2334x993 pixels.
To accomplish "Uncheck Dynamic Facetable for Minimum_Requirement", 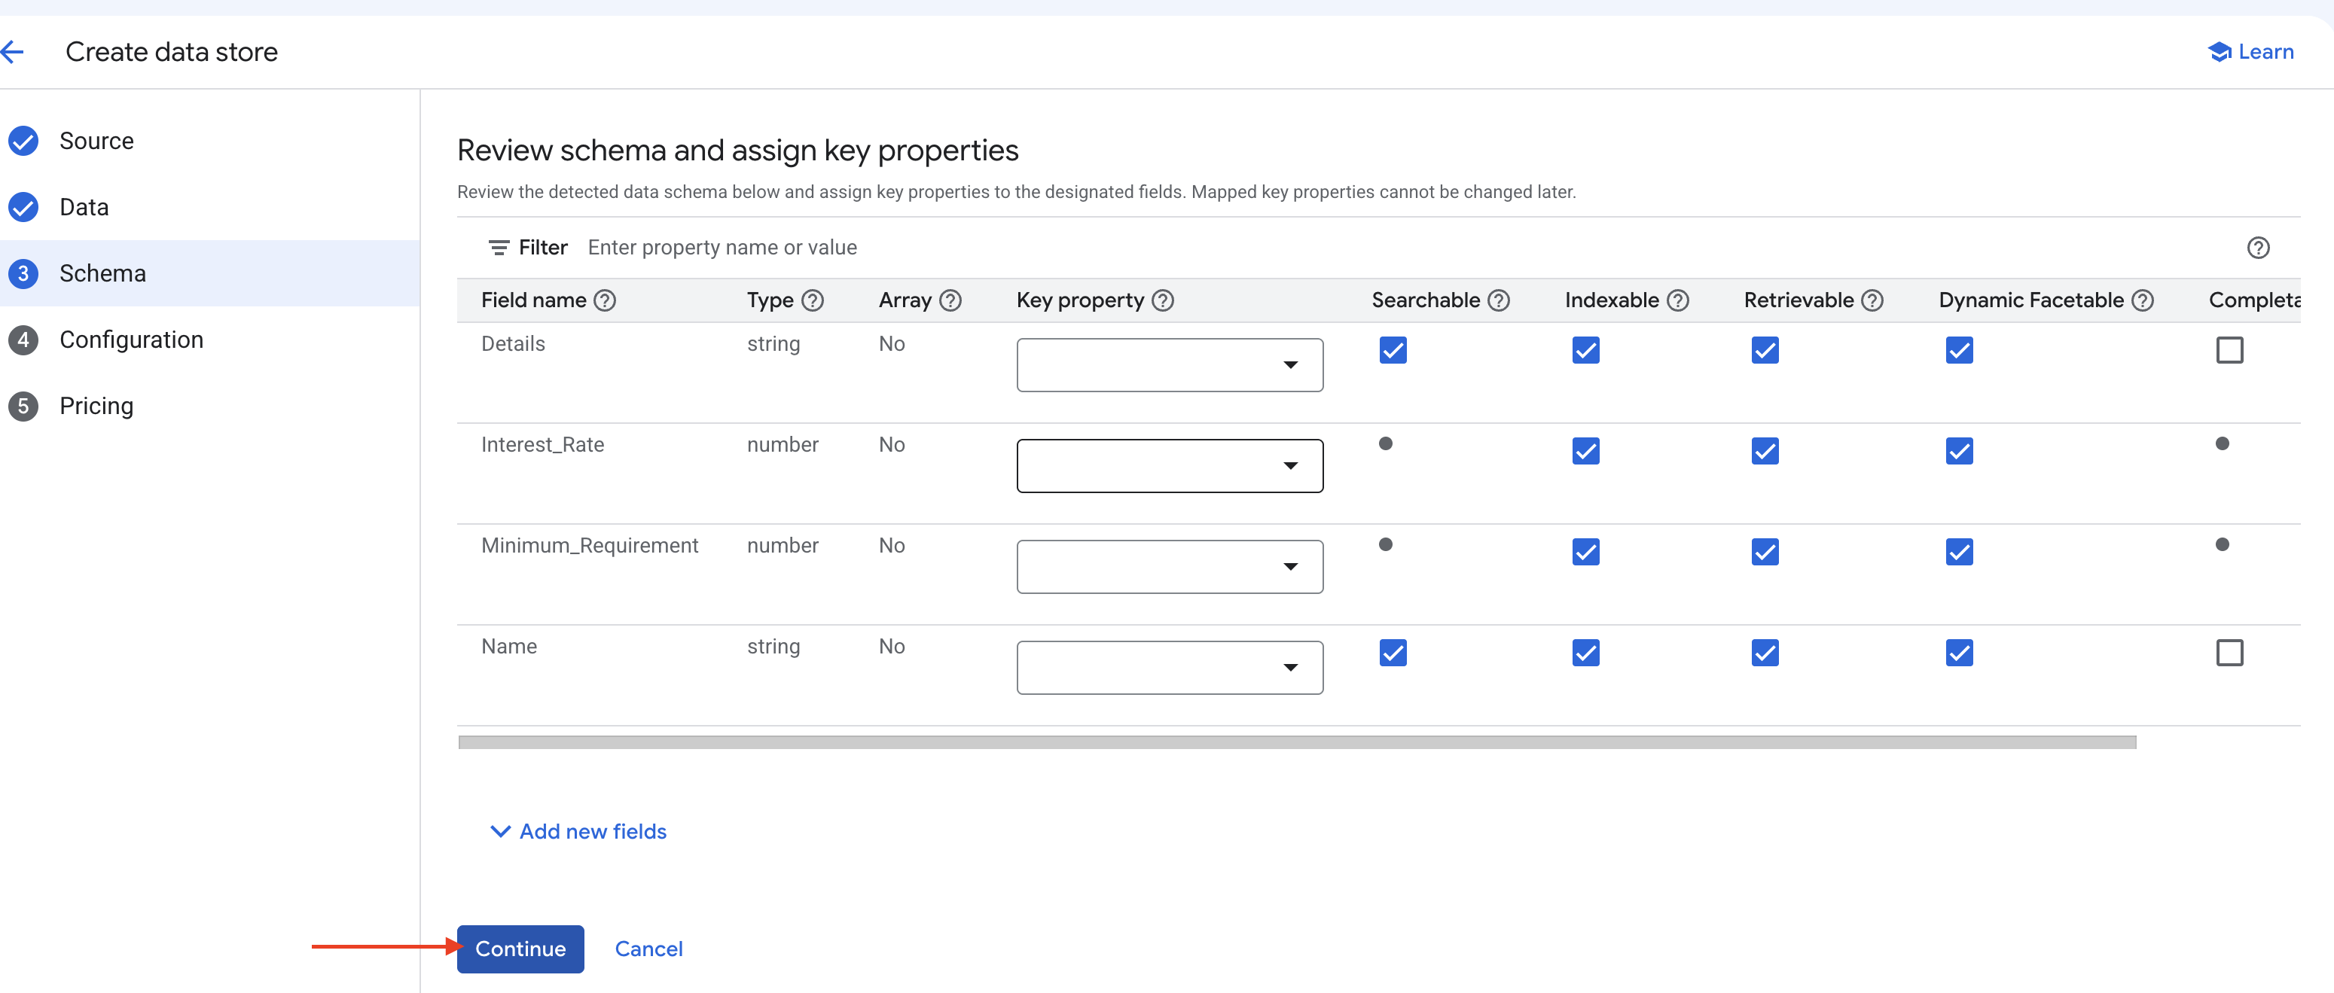I will click(x=1958, y=551).
